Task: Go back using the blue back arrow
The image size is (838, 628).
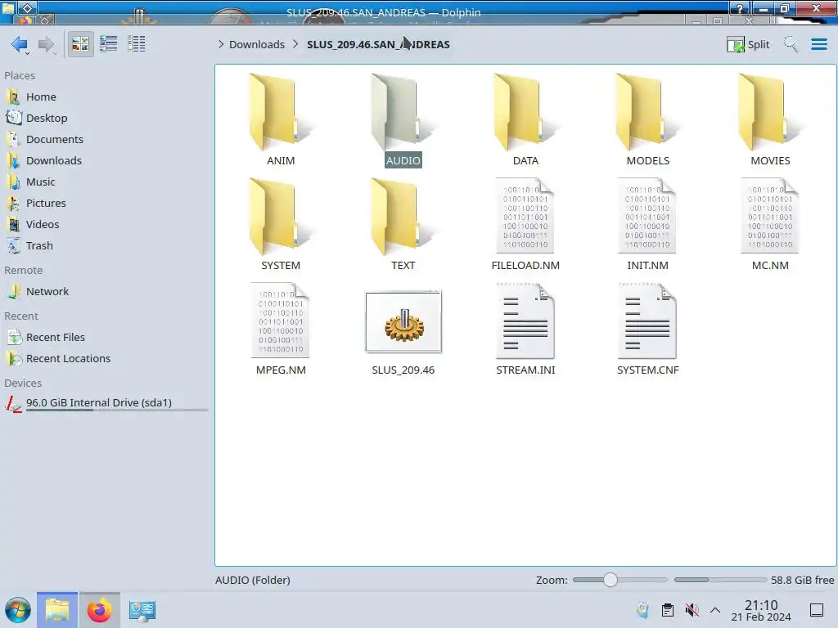Action: (19, 44)
